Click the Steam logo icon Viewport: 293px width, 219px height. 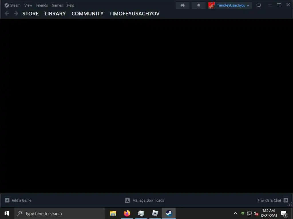click(7, 5)
